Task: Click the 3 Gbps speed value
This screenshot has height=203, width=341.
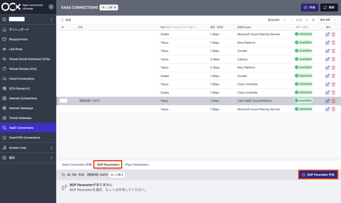Action: click(215, 59)
